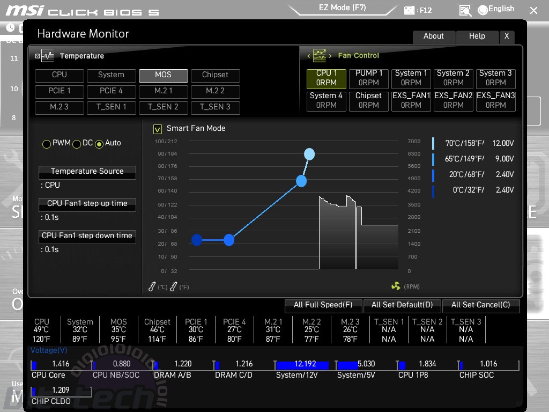
Task: Click the Fan Control chart icon
Action: click(320, 55)
